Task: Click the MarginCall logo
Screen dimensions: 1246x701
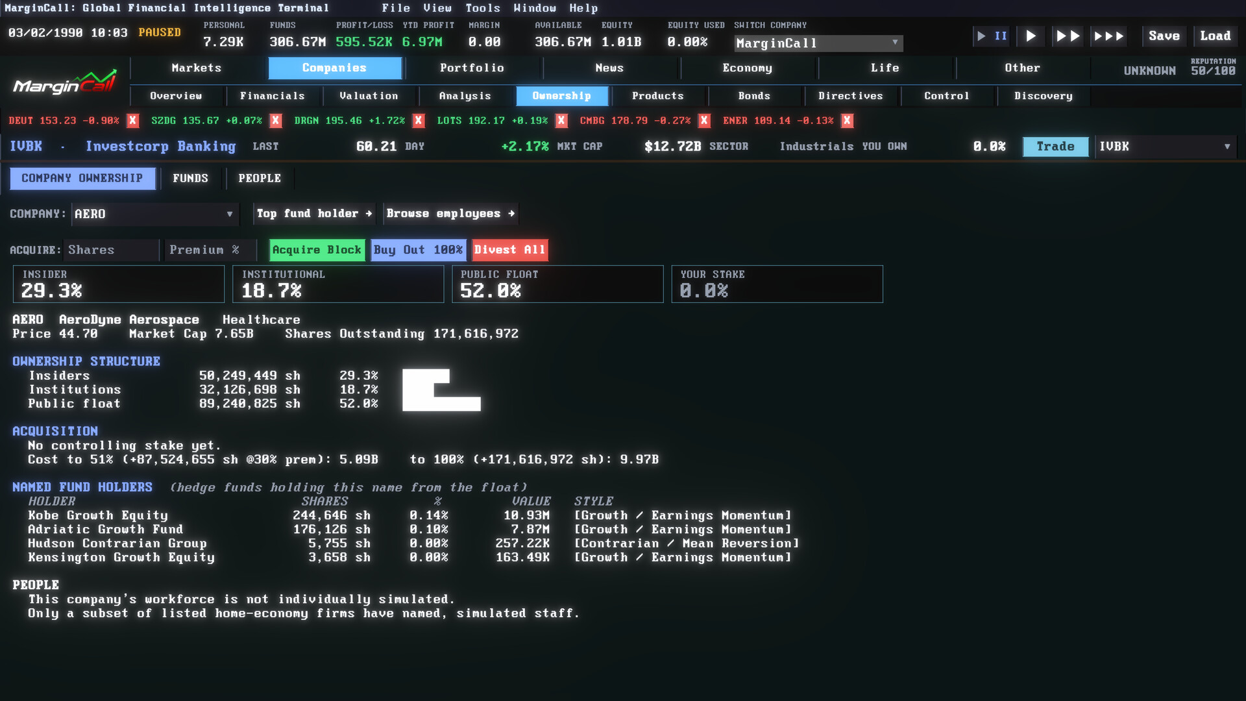Action: point(65,83)
